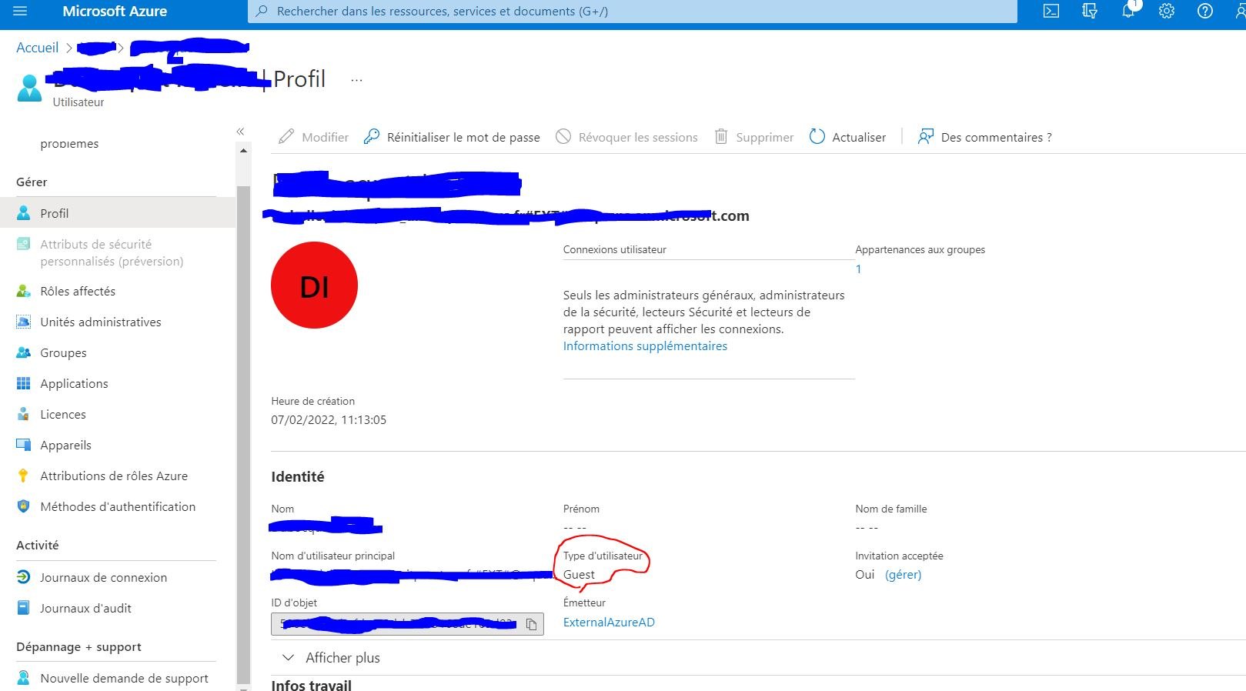
Task: Open the Directory and subscription filter icon
Action: (x=1090, y=12)
